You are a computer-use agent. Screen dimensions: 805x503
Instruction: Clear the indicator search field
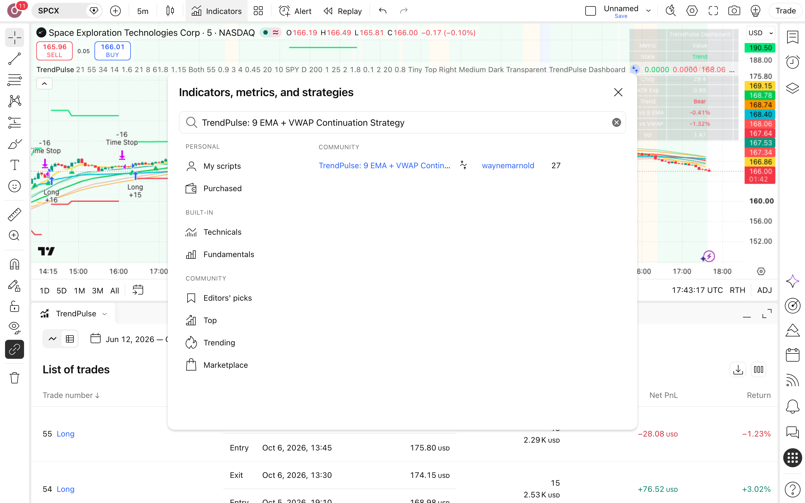(616, 122)
